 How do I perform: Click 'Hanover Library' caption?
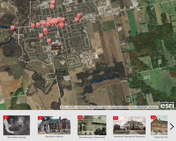pyautogui.click(x=54, y=137)
